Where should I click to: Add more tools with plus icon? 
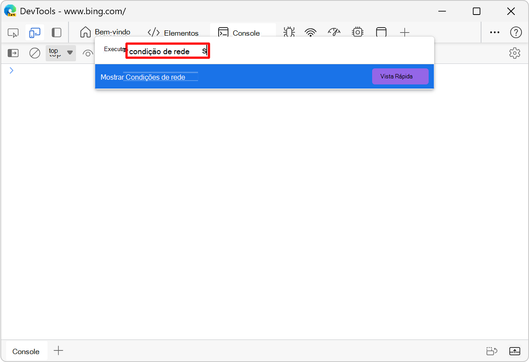click(405, 33)
